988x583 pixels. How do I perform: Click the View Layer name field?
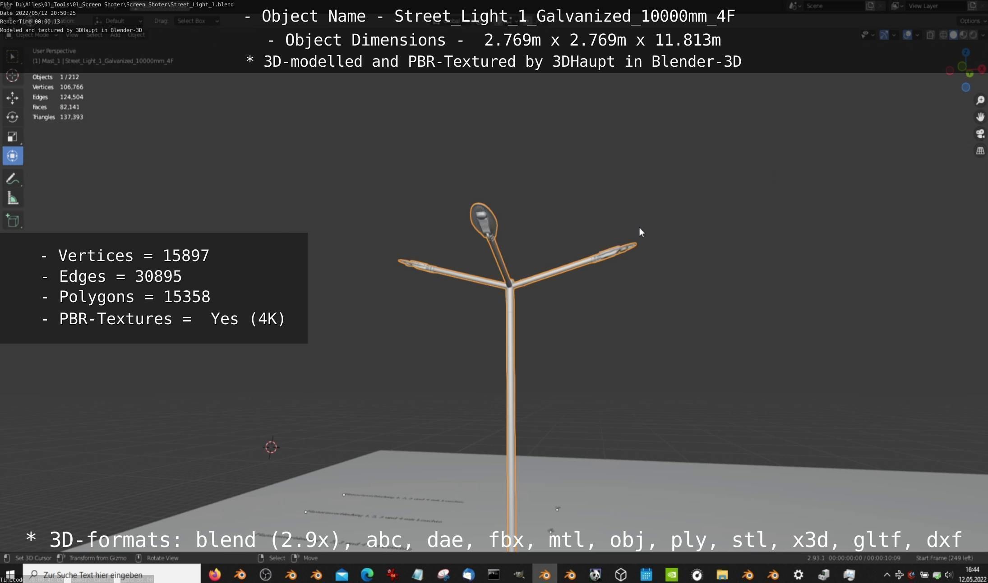point(936,6)
